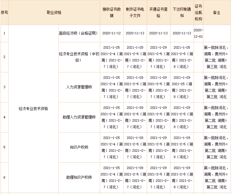This screenshot has width=232, height=194.
Task: Click the 备注 cell for 知识产权师 row
Action: point(216,147)
